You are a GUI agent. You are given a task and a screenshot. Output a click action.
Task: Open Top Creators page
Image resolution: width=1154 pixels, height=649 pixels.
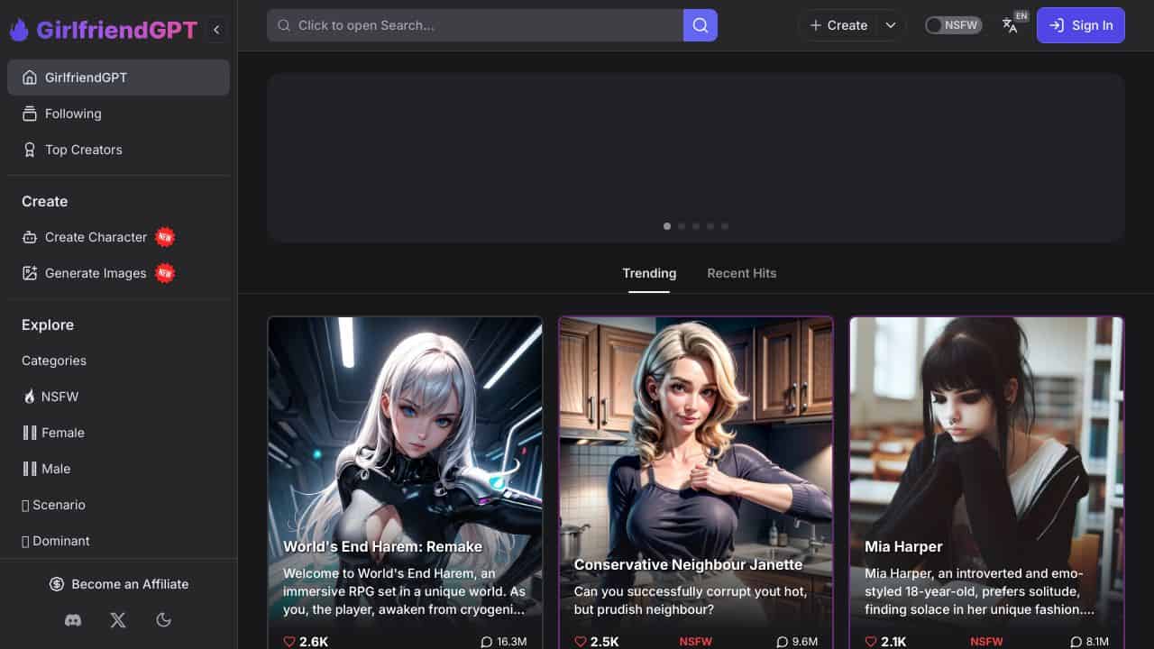[118, 150]
